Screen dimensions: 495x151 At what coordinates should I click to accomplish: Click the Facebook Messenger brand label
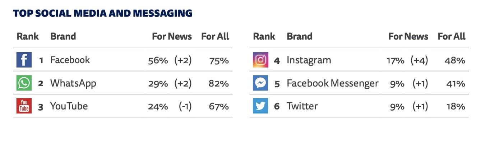333,83
